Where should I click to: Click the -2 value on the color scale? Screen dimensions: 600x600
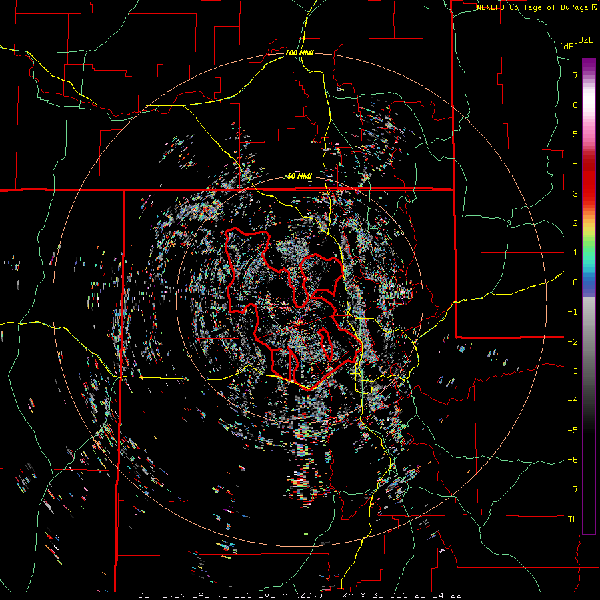[573, 341]
